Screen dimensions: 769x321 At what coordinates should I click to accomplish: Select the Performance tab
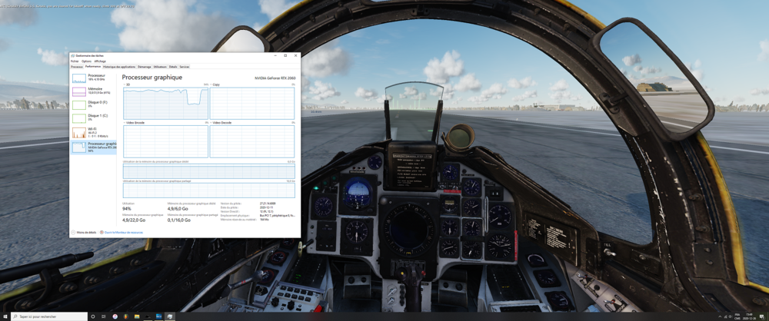pos(93,66)
